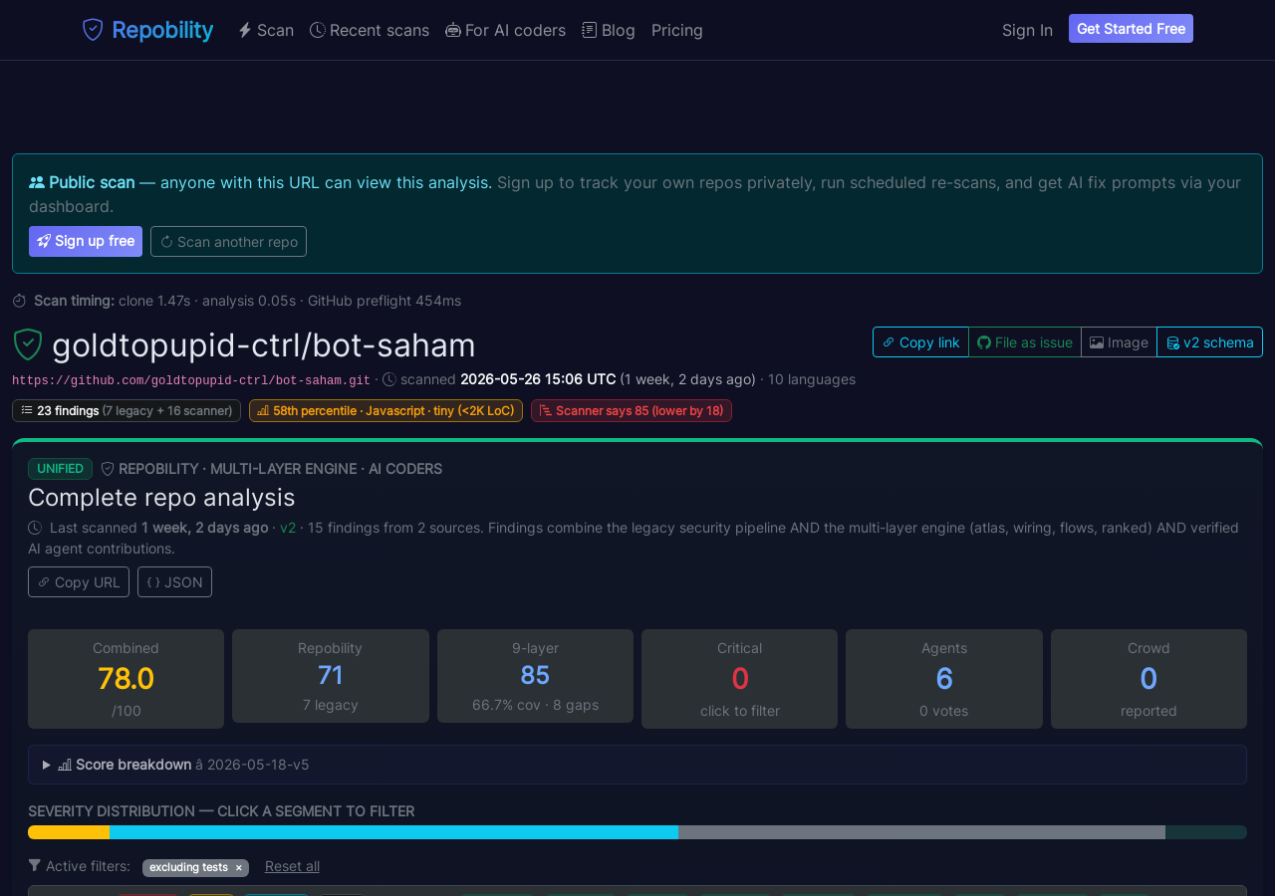Viewport: 1275px width, 896px height.
Task: Click the refresh icon on Scan another repo
Action: (x=166, y=242)
